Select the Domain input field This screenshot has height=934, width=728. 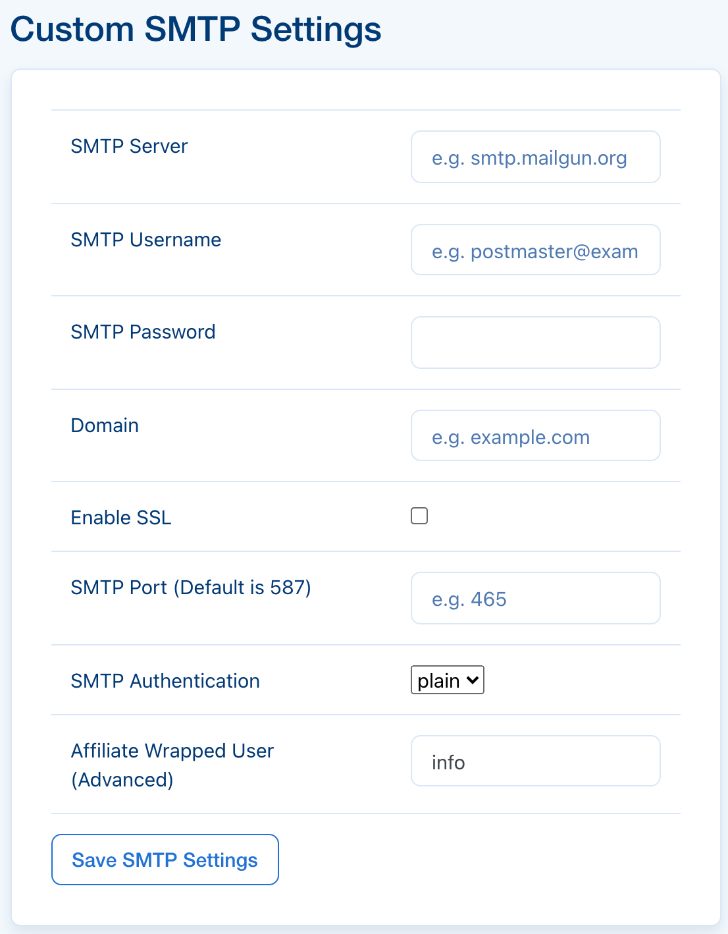[535, 435]
